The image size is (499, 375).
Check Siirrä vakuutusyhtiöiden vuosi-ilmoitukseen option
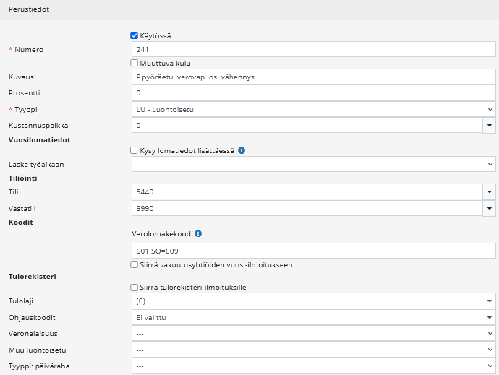134,265
